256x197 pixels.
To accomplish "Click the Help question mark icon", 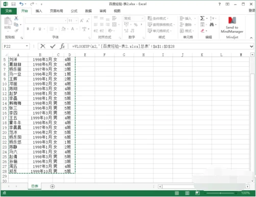I will [220, 4].
